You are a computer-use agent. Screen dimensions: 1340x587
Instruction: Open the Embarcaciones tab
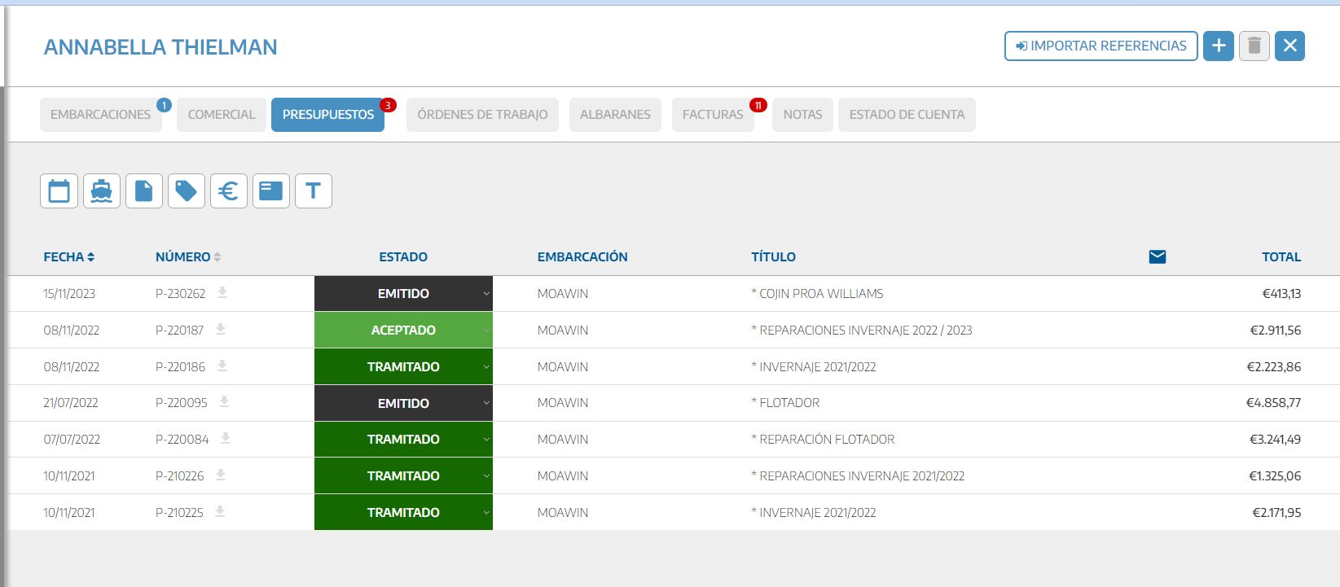100,115
